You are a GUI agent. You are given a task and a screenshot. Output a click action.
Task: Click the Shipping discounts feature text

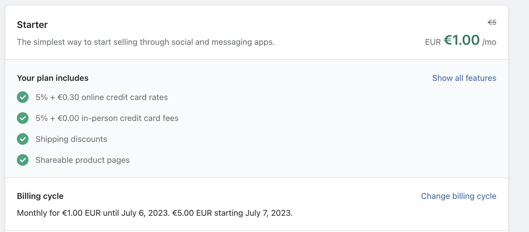(71, 139)
